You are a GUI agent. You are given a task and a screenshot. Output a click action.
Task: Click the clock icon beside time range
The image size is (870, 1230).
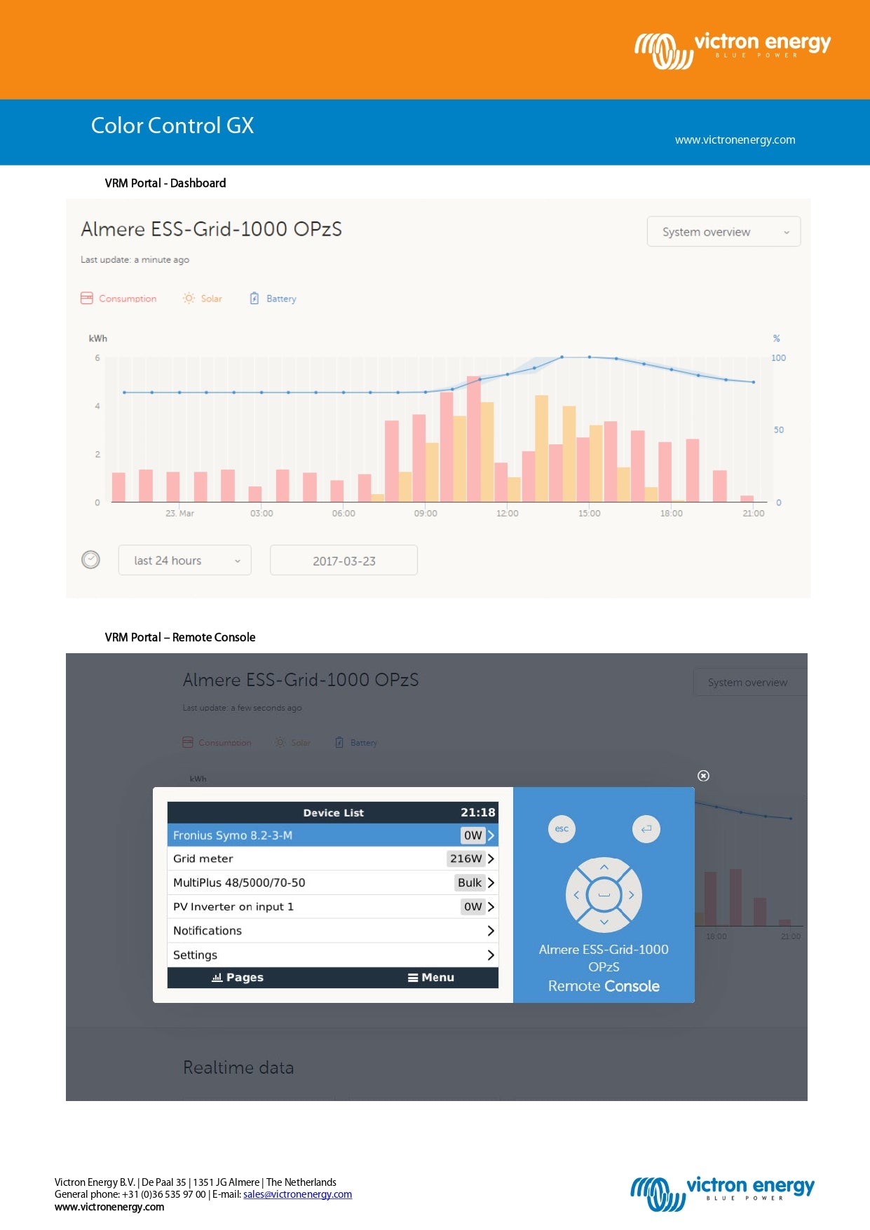[91, 560]
